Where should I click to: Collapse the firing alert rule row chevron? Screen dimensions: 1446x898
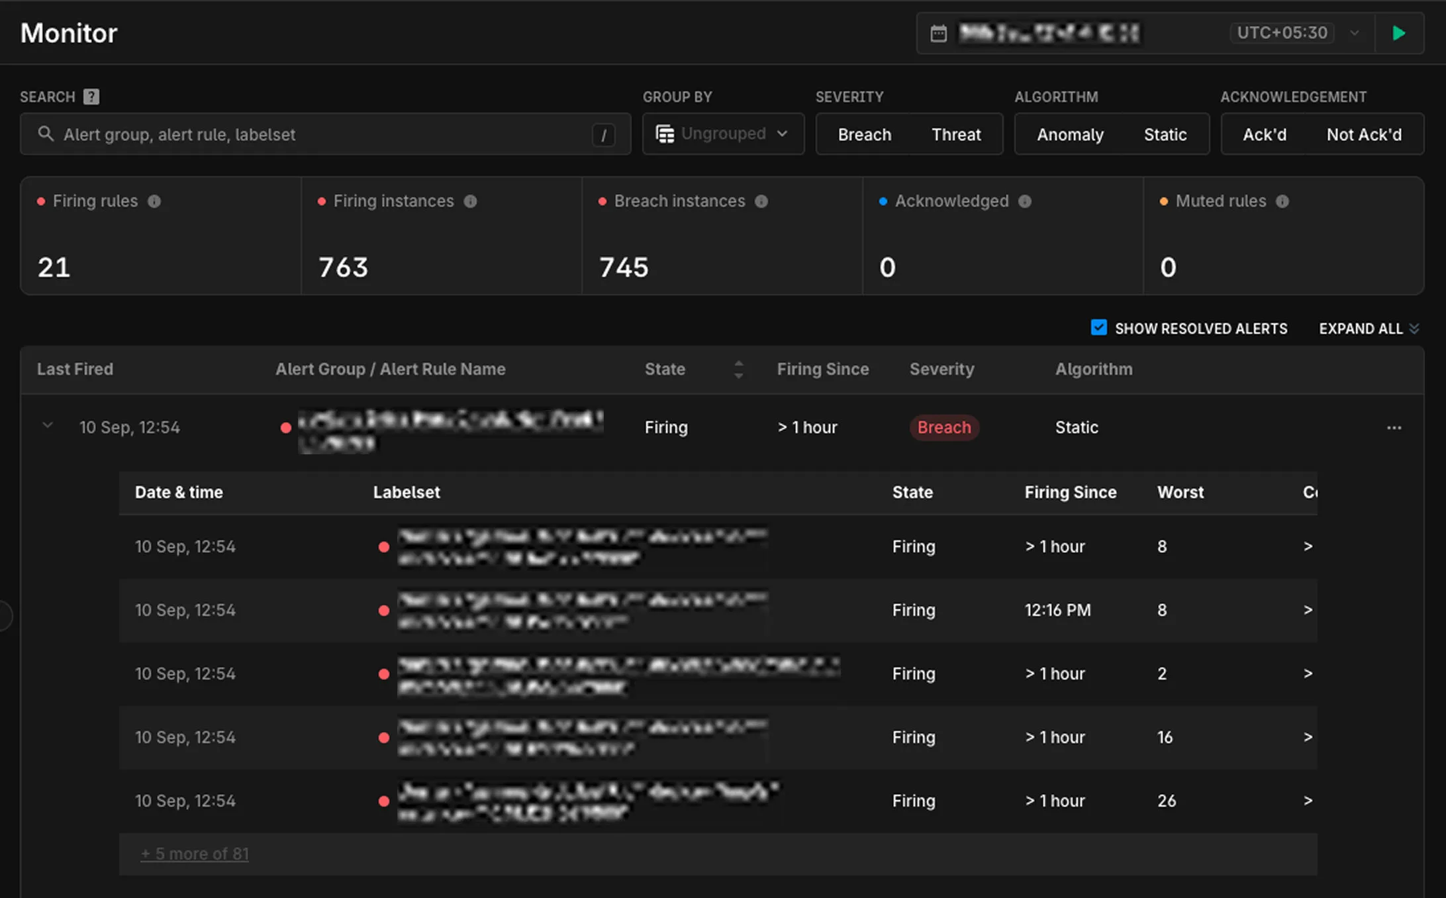(47, 426)
